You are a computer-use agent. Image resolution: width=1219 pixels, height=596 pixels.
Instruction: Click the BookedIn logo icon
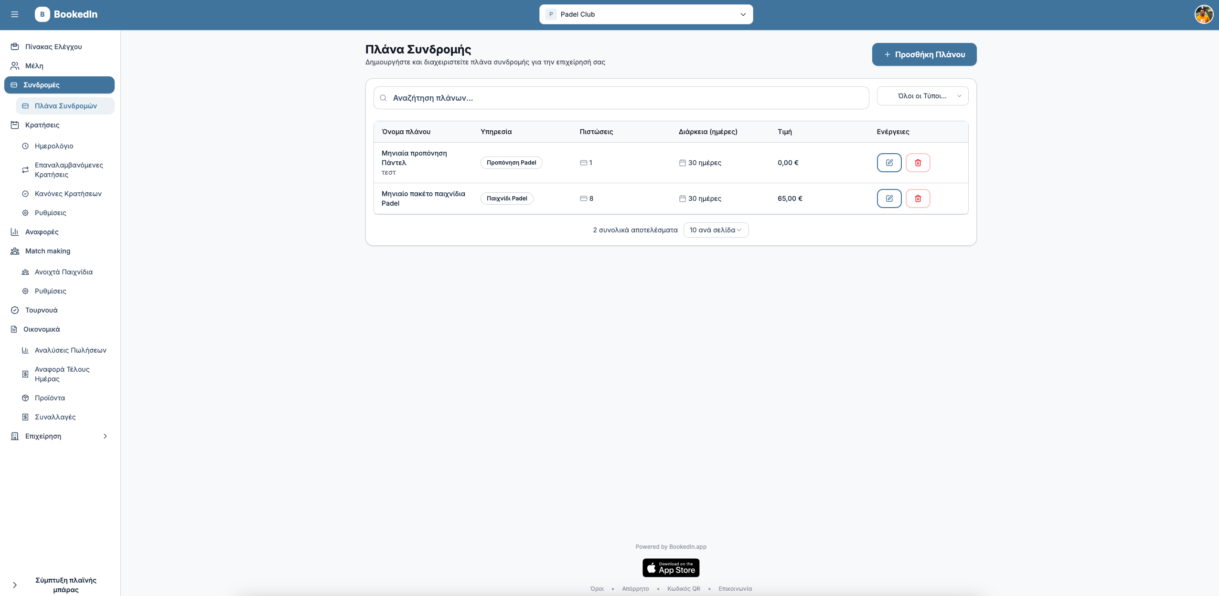43,14
